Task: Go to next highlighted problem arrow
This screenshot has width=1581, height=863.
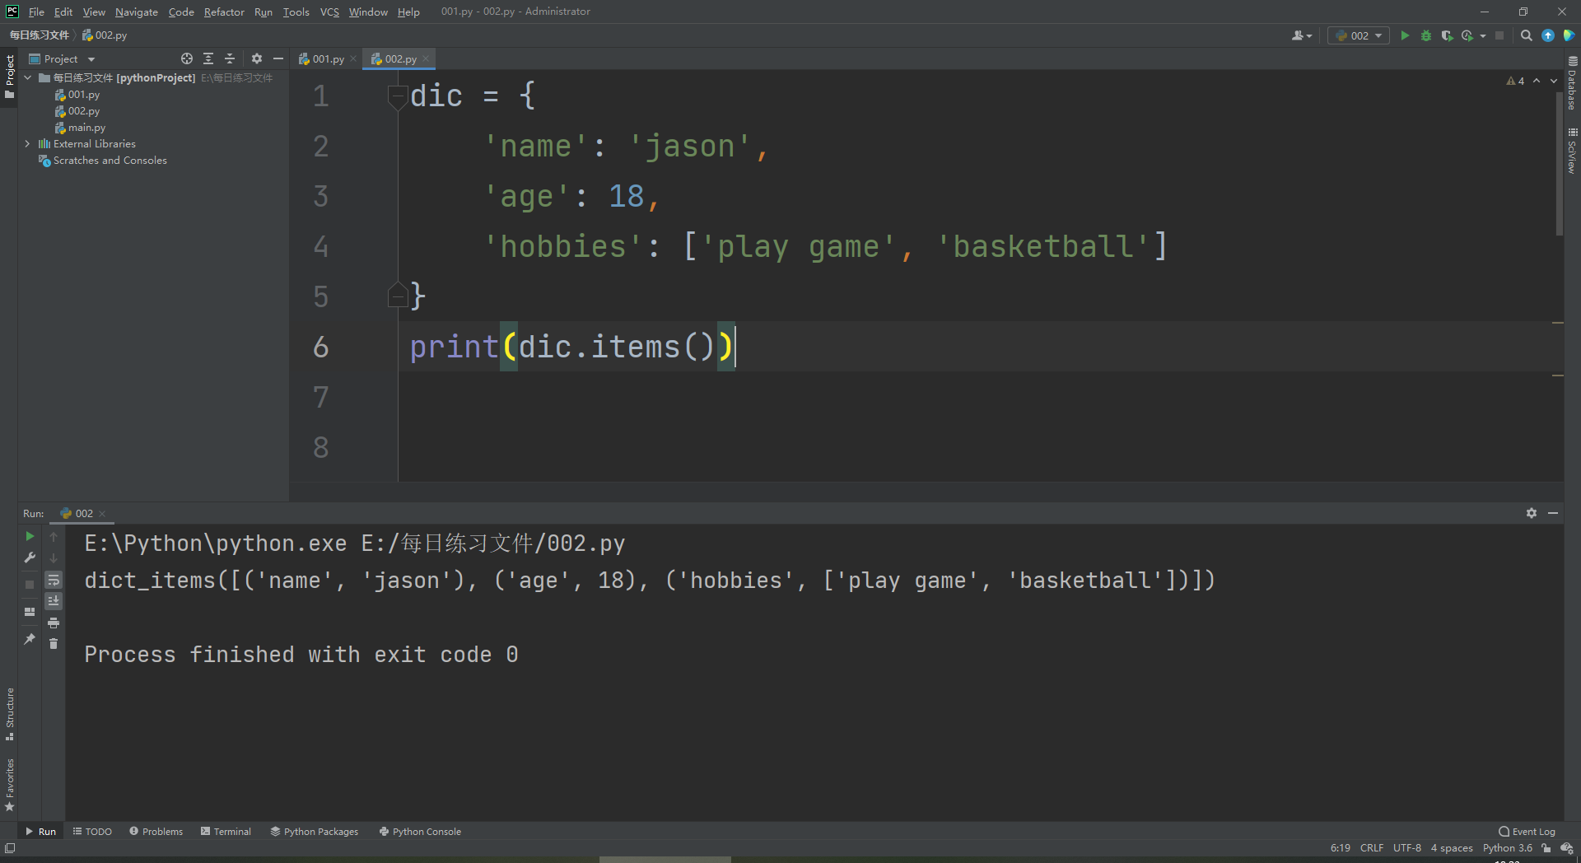Action: [x=1554, y=81]
